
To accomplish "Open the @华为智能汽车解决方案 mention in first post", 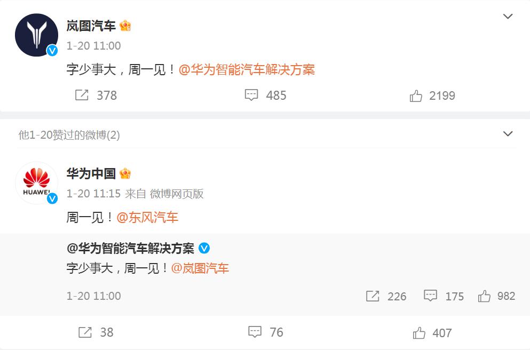I will (x=247, y=70).
